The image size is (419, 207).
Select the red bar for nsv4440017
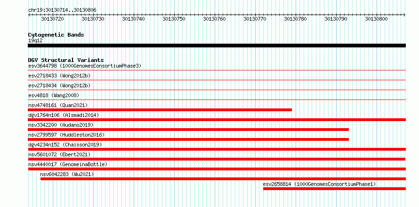(217, 169)
